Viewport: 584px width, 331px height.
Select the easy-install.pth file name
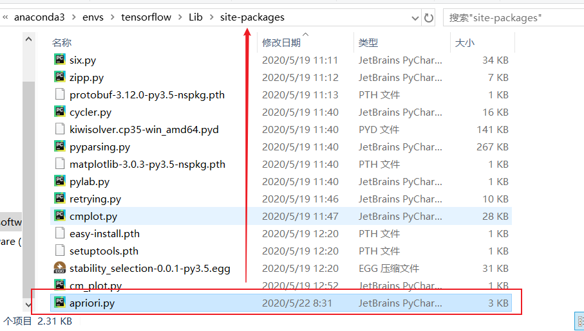[x=105, y=233]
